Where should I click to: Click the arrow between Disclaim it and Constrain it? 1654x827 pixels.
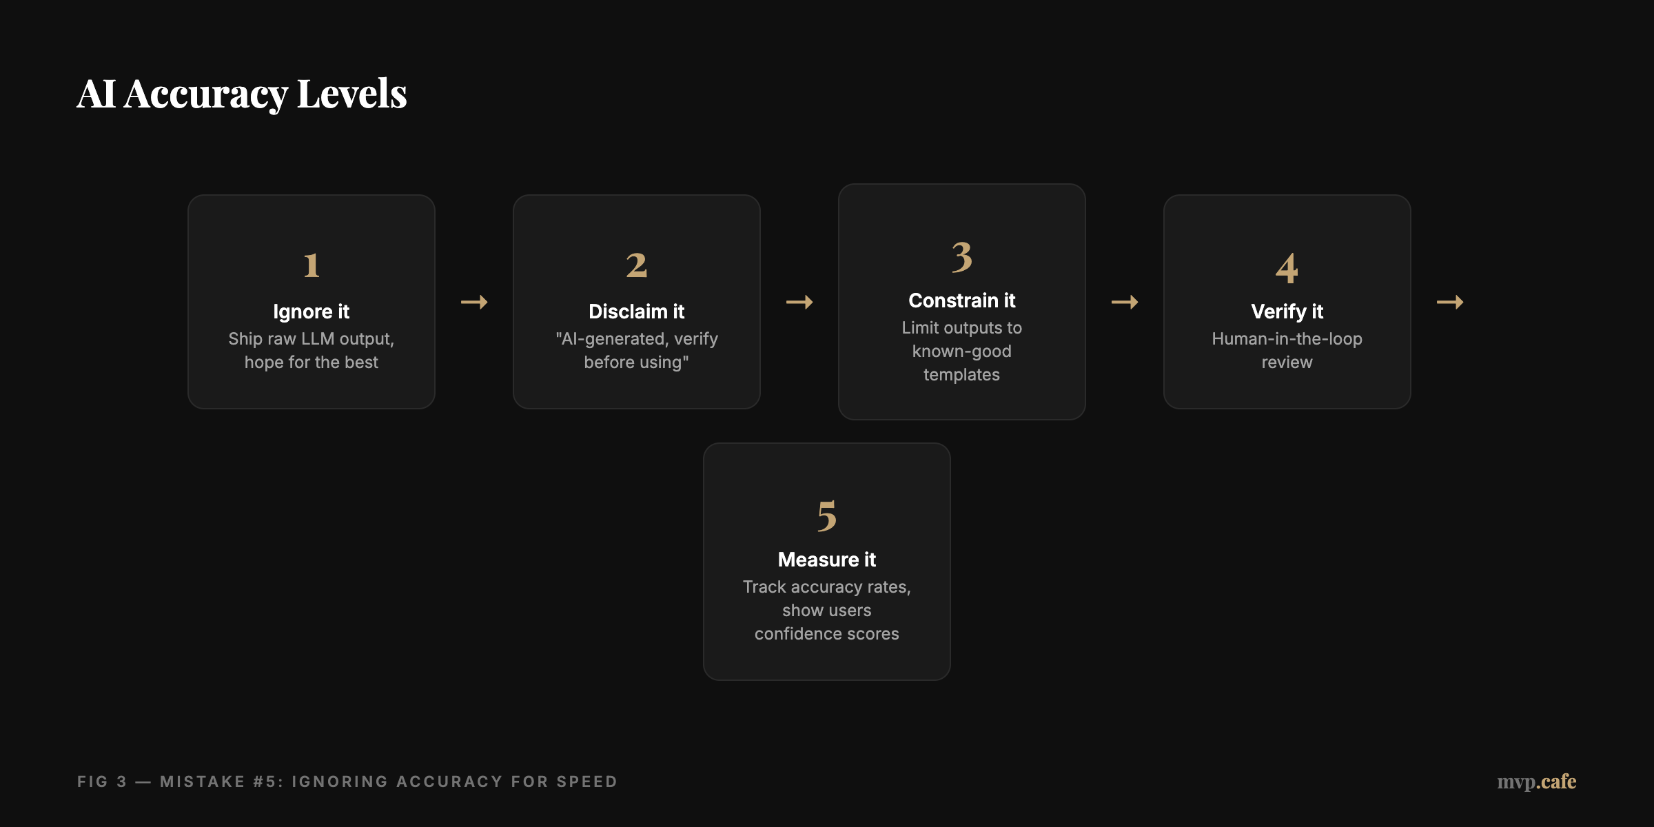(799, 302)
